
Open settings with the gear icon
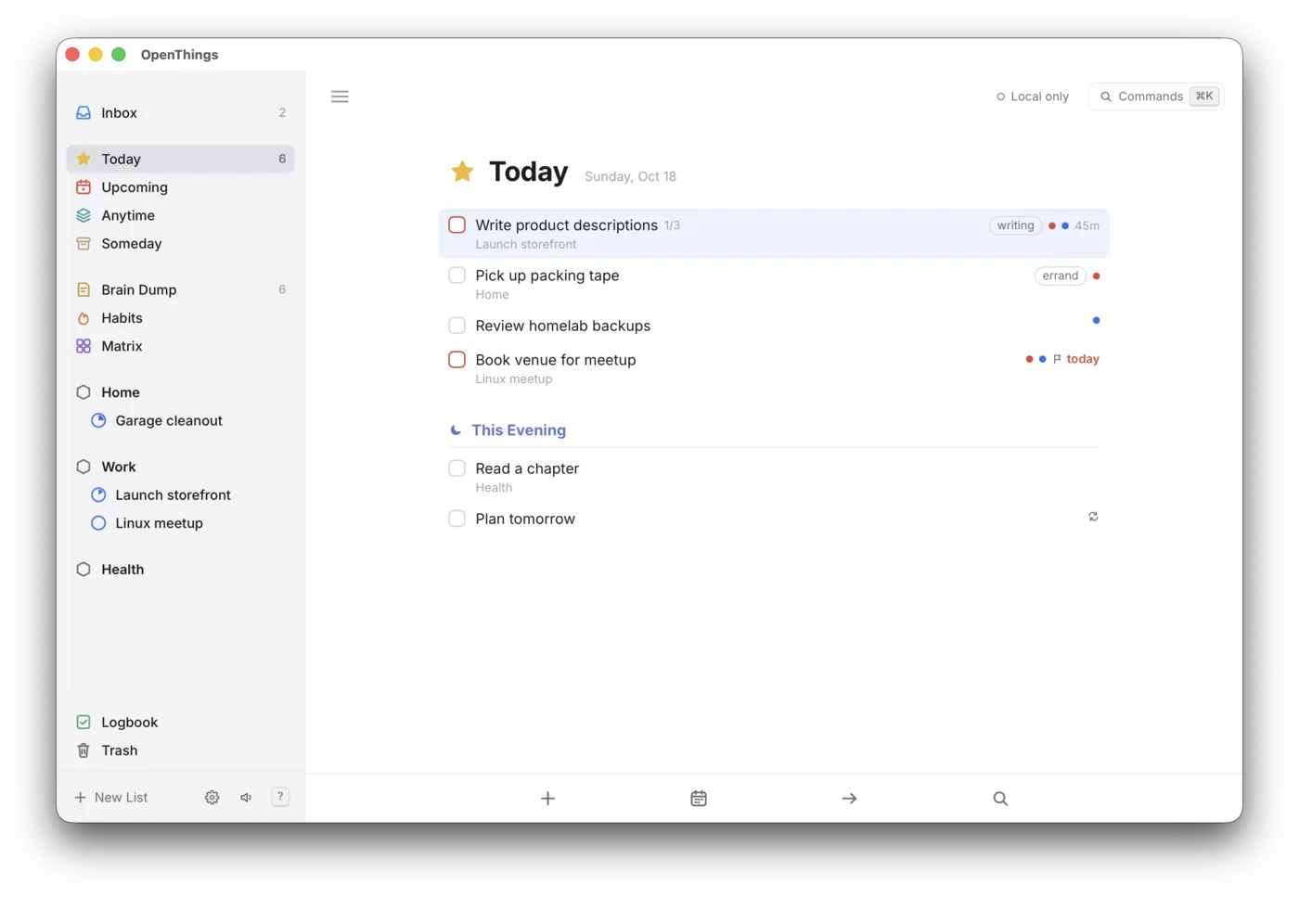212,798
